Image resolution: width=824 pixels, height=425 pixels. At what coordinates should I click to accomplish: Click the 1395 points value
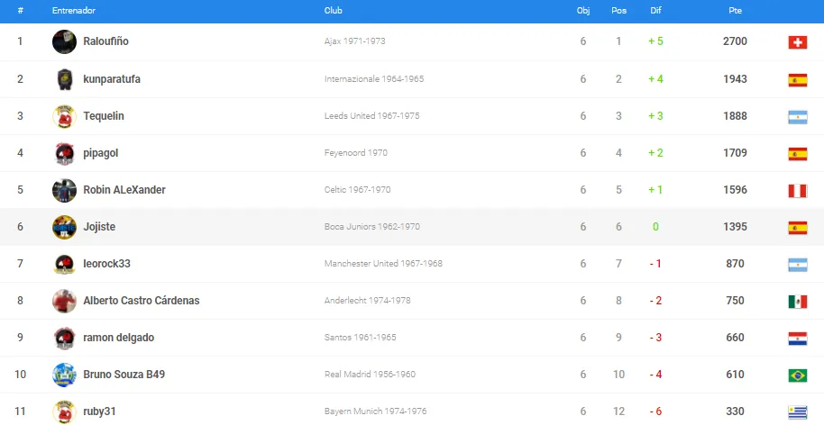(x=735, y=227)
